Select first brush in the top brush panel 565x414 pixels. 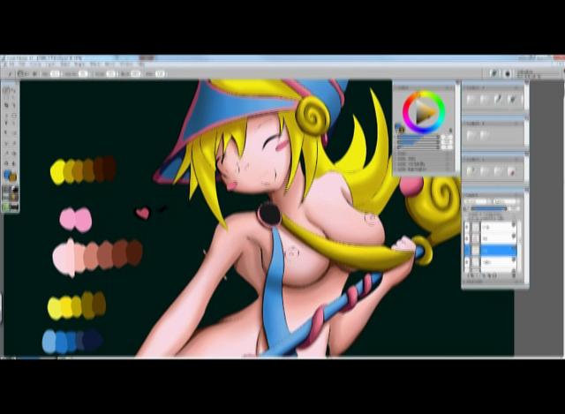tap(471, 100)
